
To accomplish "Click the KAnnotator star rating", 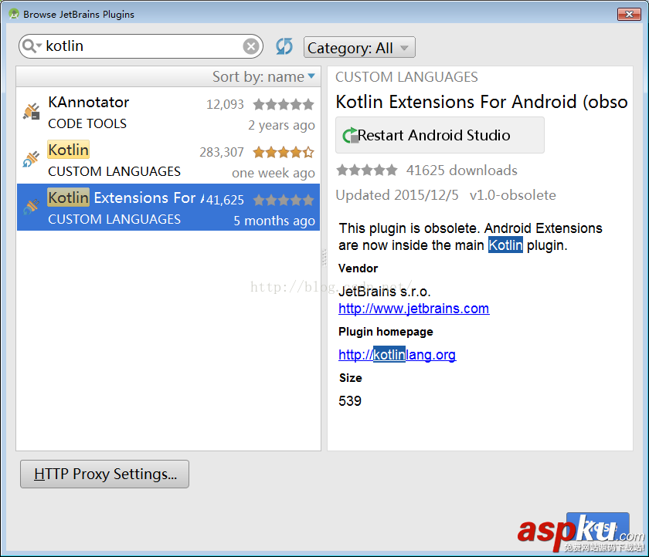I will click(284, 105).
